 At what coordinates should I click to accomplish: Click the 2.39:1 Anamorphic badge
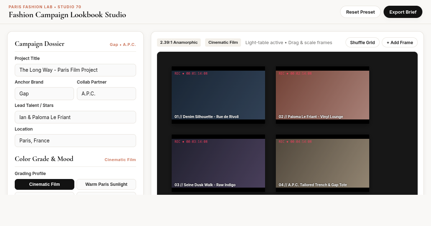(x=179, y=42)
